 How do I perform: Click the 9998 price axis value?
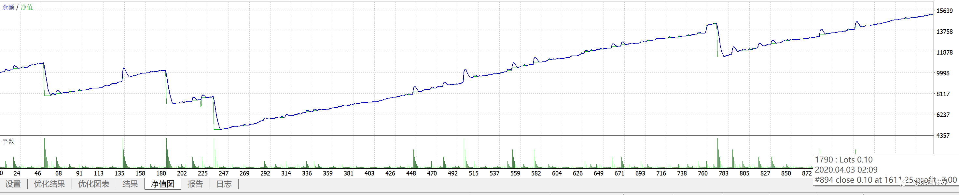(x=943, y=73)
